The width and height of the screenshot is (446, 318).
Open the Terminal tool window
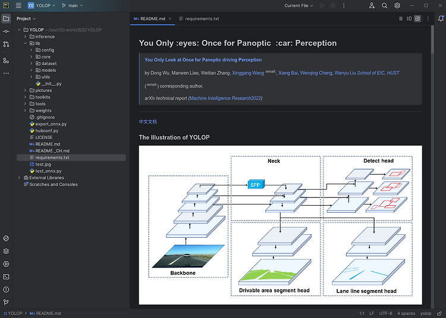(6, 277)
